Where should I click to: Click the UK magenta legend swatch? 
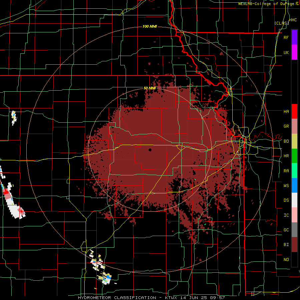coord(294,52)
